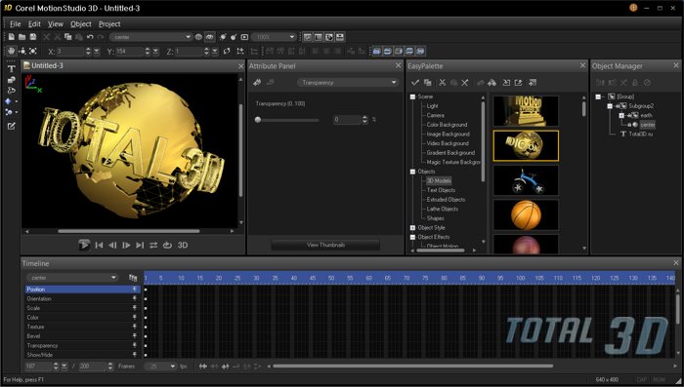Select the Insert Text tool
The image size is (684, 387).
(12, 68)
